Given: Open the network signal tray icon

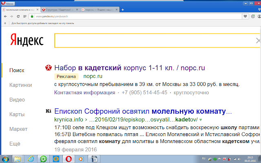Looking at the screenshot, I should coord(234,159).
